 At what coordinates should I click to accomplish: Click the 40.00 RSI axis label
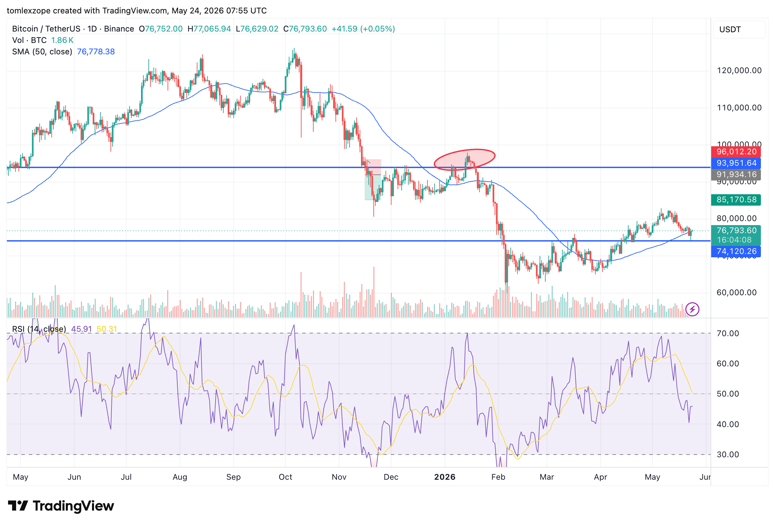pos(728,424)
